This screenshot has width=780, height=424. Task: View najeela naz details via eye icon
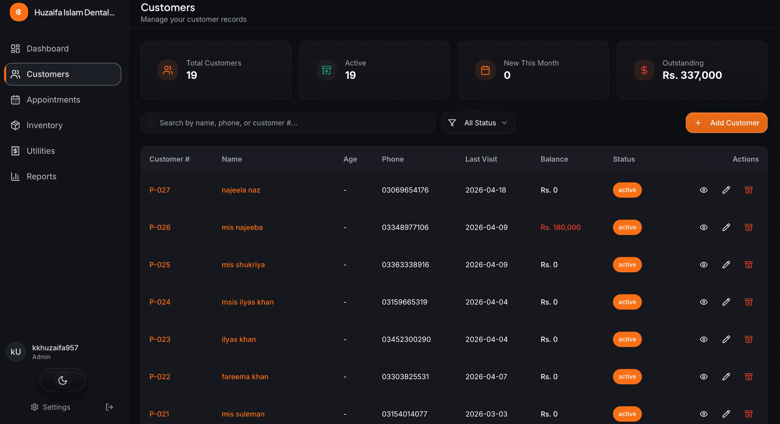(x=704, y=190)
